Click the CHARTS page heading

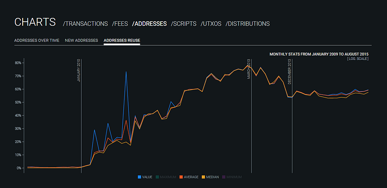[x=35, y=22]
